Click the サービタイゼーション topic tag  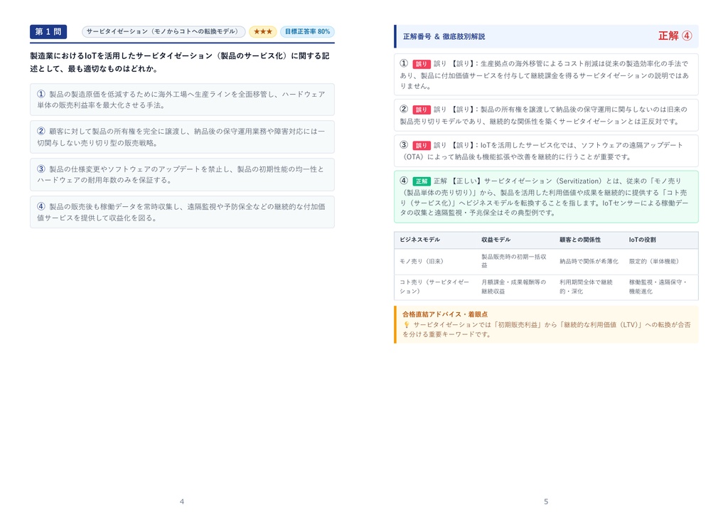[164, 31]
